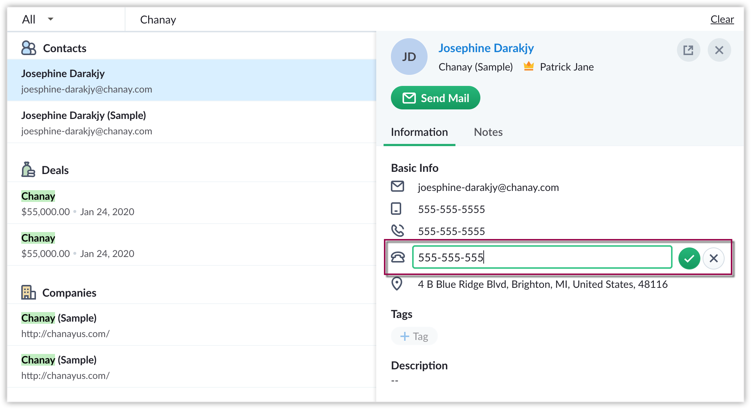Add a new Tag
The image size is (751, 409).
(414, 336)
